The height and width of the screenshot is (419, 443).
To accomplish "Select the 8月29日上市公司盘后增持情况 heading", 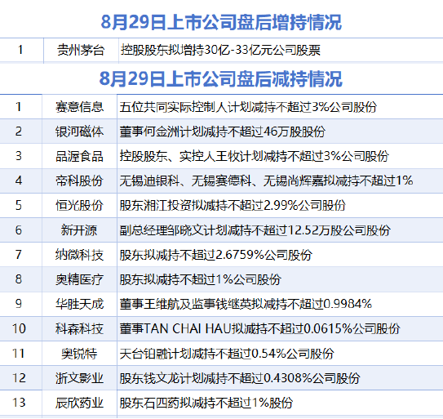I will [x=221, y=22].
